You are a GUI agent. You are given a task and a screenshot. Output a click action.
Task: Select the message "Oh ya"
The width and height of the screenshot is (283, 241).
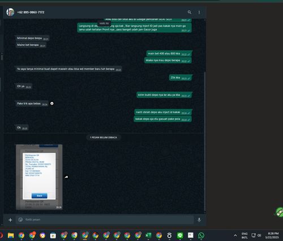point(24,87)
